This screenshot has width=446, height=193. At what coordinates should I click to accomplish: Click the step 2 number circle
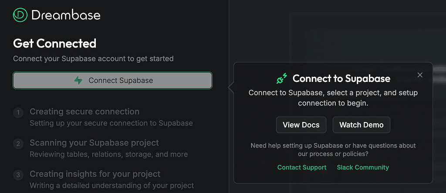(x=18, y=144)
